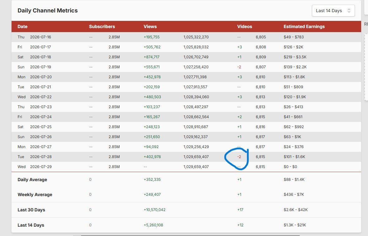Click the +251,650 views value

point(152,137)
